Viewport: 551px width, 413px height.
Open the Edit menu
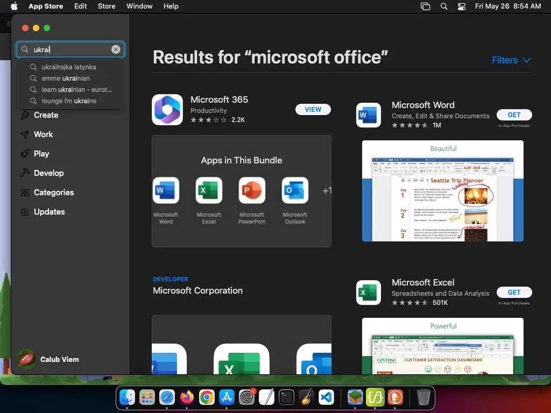click(x=81, y=6)
